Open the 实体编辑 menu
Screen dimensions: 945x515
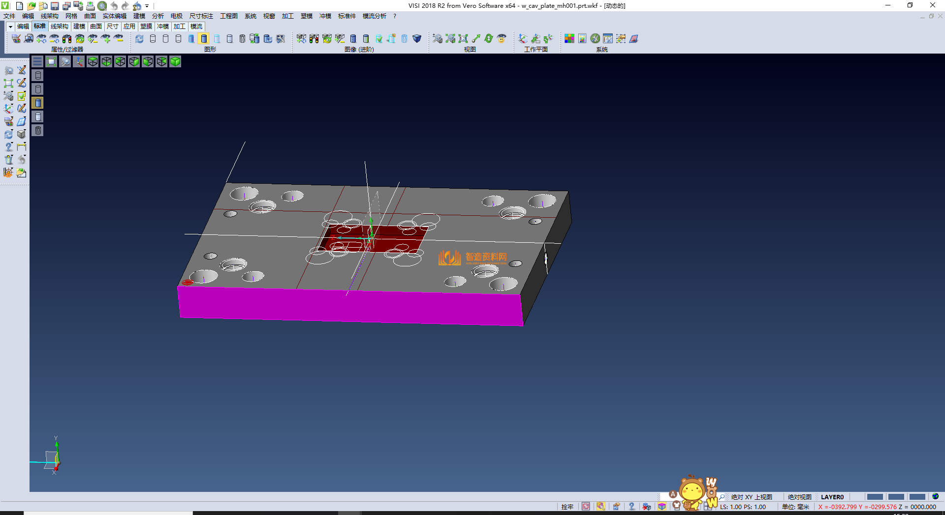click(114, 16)
